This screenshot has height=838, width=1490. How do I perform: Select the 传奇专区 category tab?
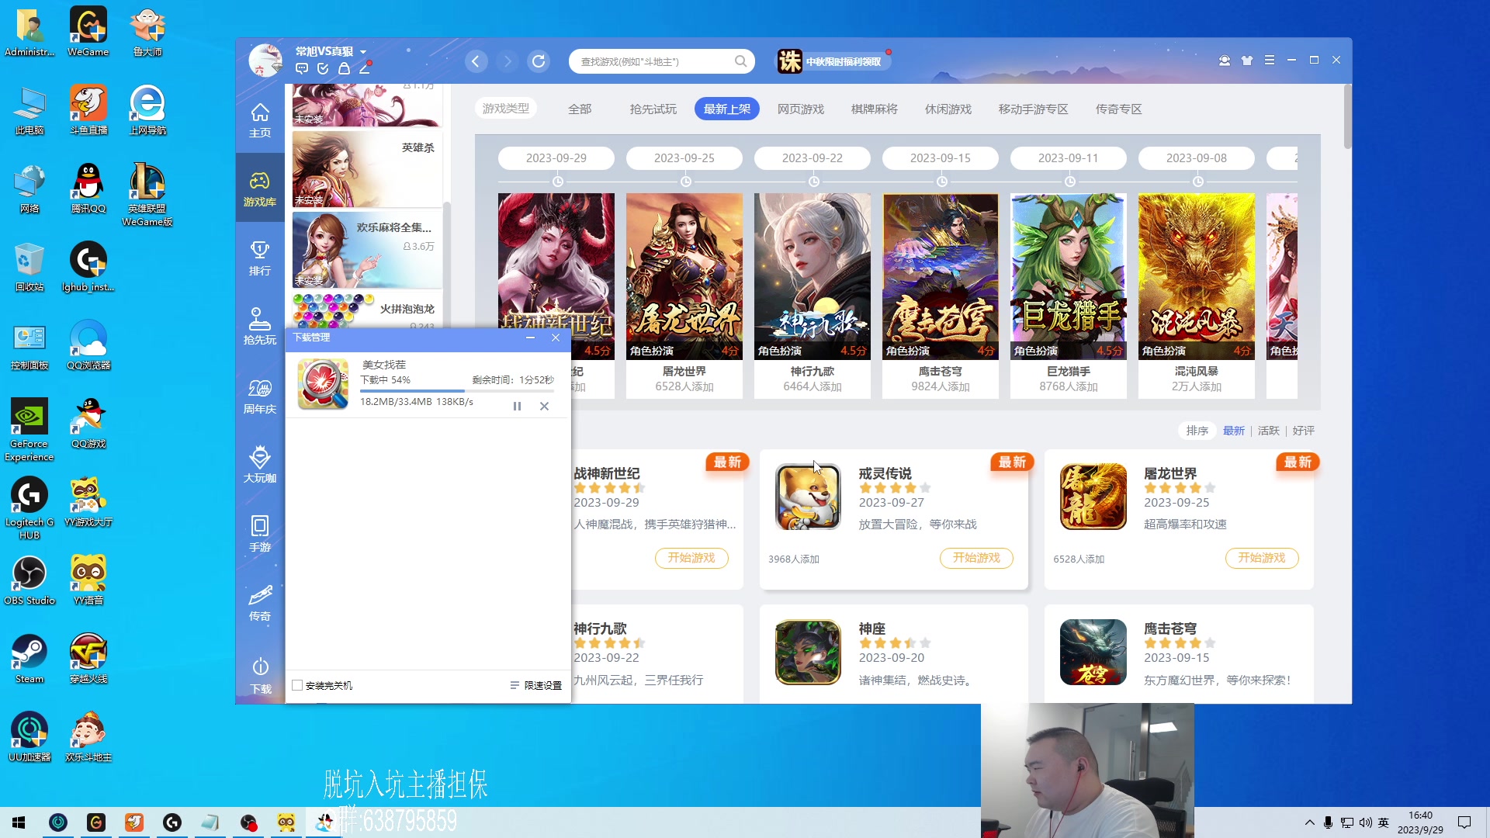click(x=1119, y=109)
